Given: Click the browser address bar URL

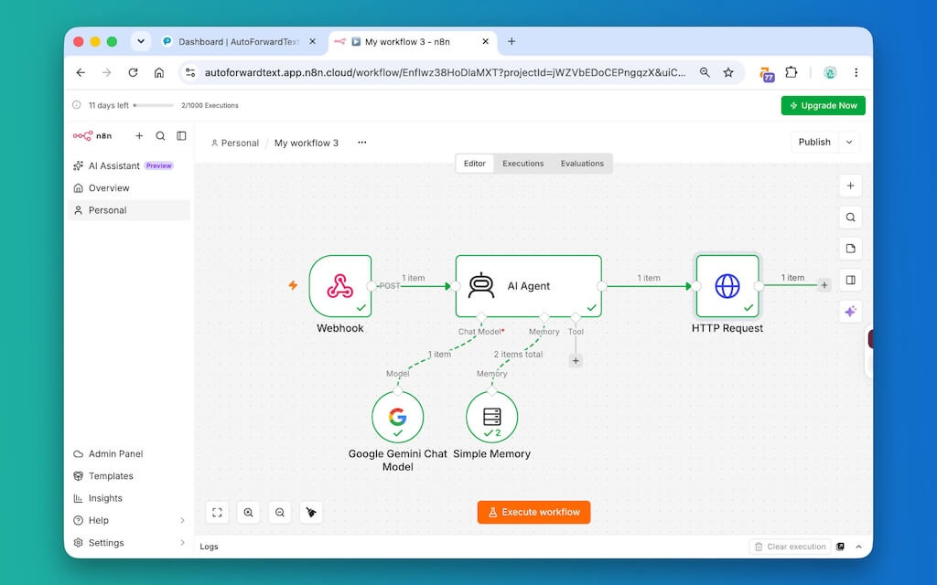Looking at the screenshot, I should [446, 72].
